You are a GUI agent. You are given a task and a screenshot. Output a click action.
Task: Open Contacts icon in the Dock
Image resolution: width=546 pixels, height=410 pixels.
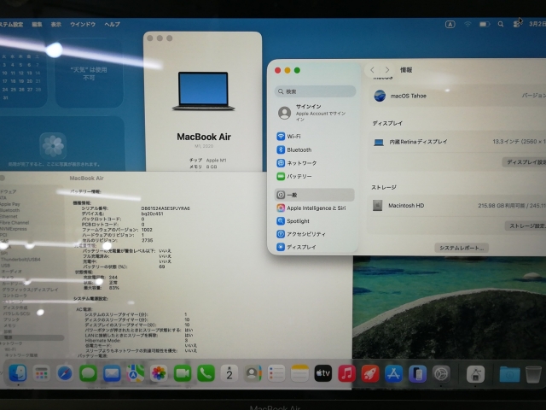tap(253, 374)
